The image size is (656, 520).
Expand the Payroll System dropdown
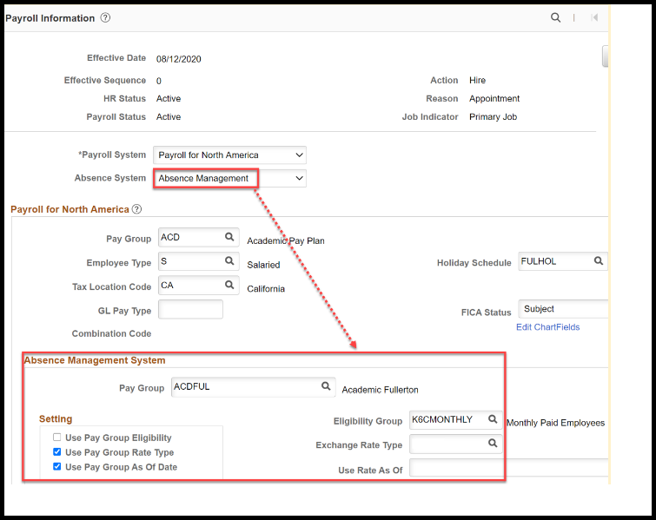tap(229, 155)
